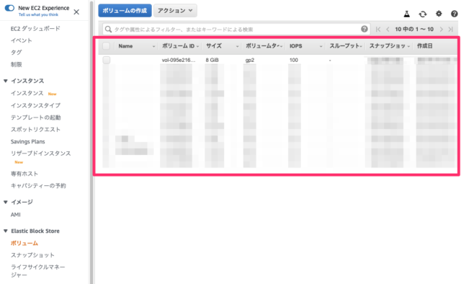
Task: Collapse the Elastic Block Store section
Action: point(6,231)
